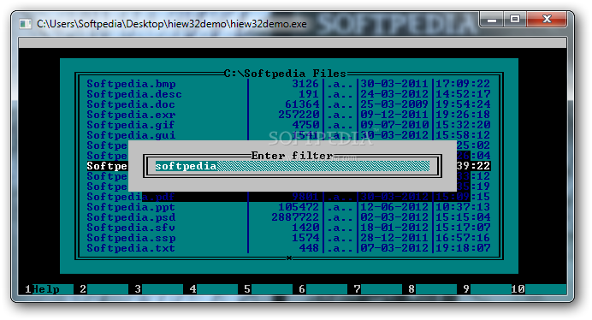Image resolution: width=592 pixels, height=320 pixels.
Task: Click the time 17:09:22
Action: pos(464,84)
